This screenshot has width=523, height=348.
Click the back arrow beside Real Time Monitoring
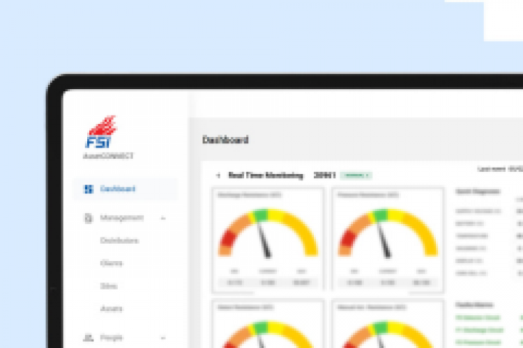218,175
